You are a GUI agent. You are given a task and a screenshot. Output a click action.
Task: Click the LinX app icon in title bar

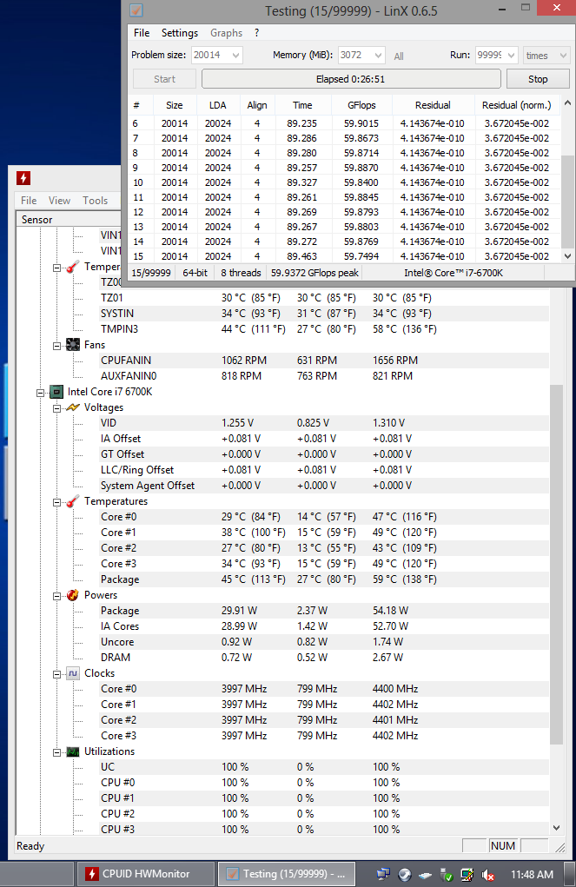136,10
